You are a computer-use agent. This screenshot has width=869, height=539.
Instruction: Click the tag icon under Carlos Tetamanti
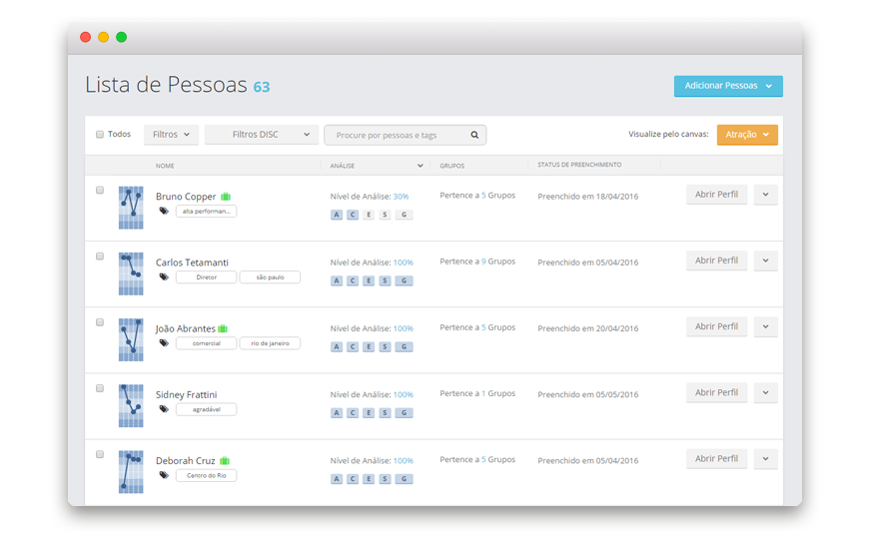[x=164, y=276]
